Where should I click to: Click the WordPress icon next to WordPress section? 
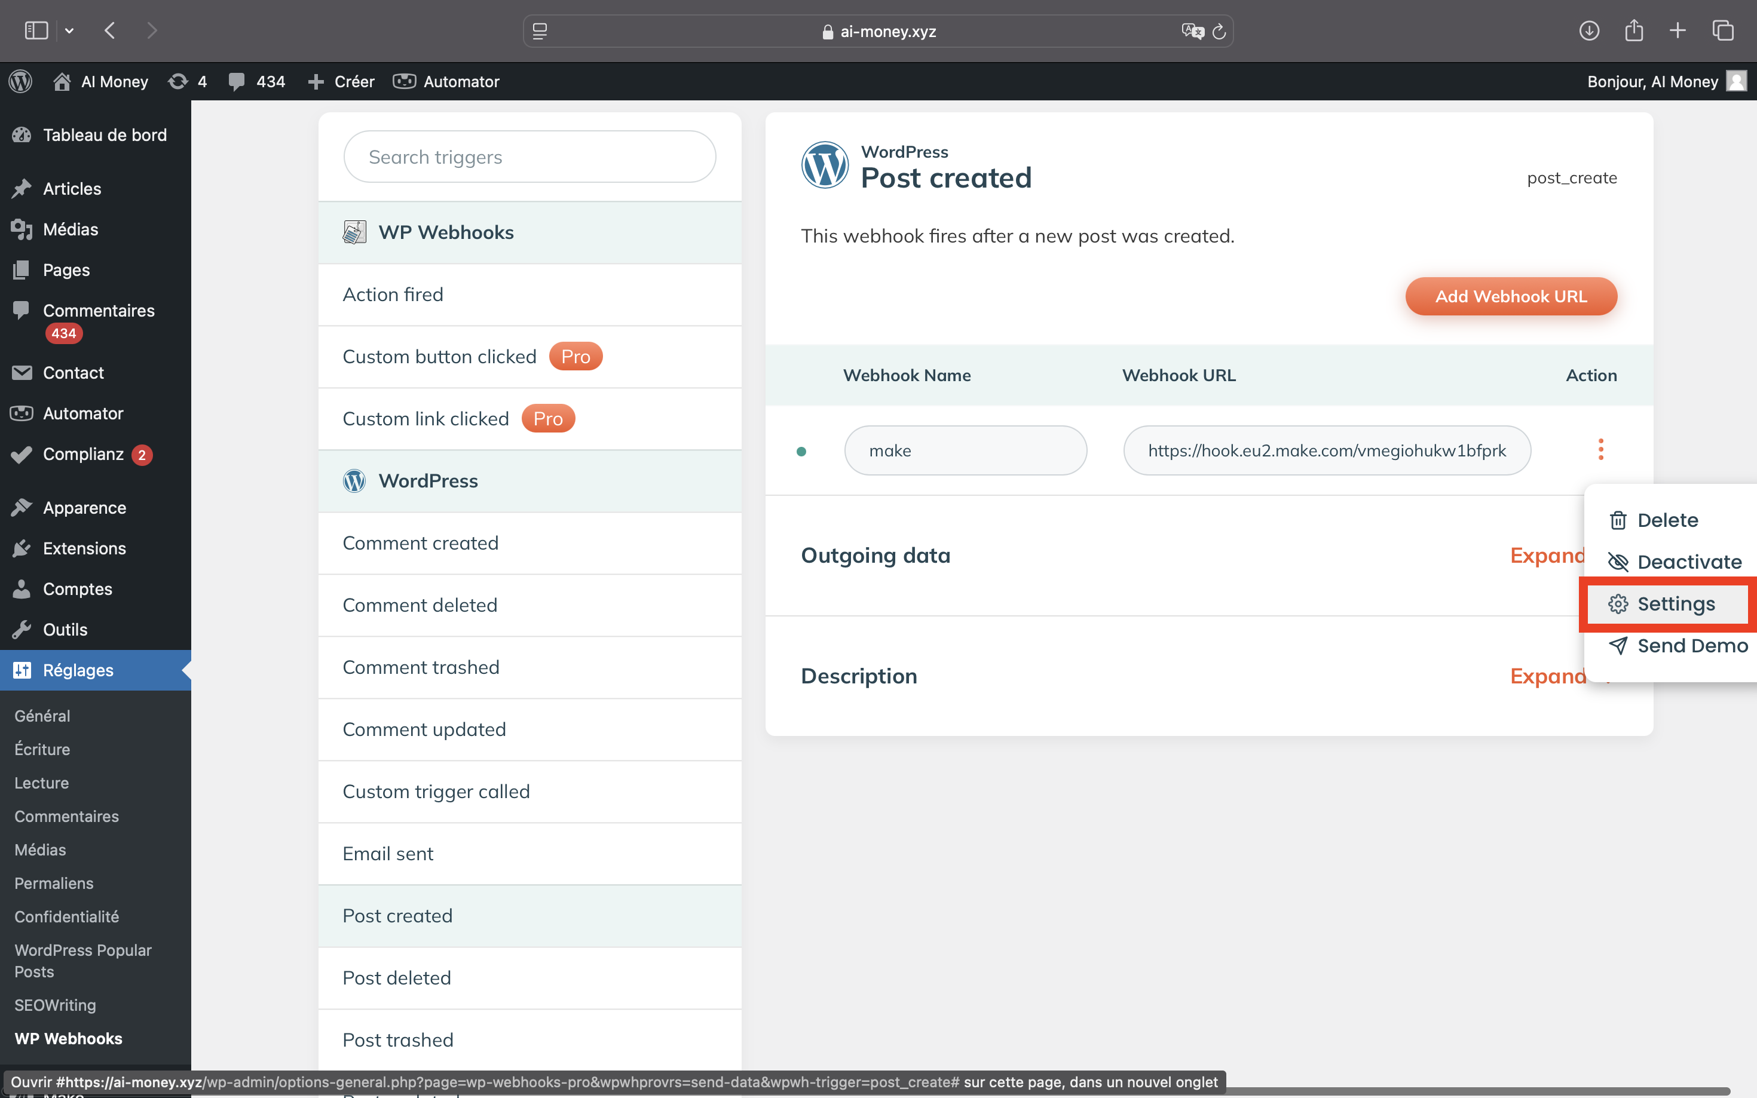[x=356, y=481]
